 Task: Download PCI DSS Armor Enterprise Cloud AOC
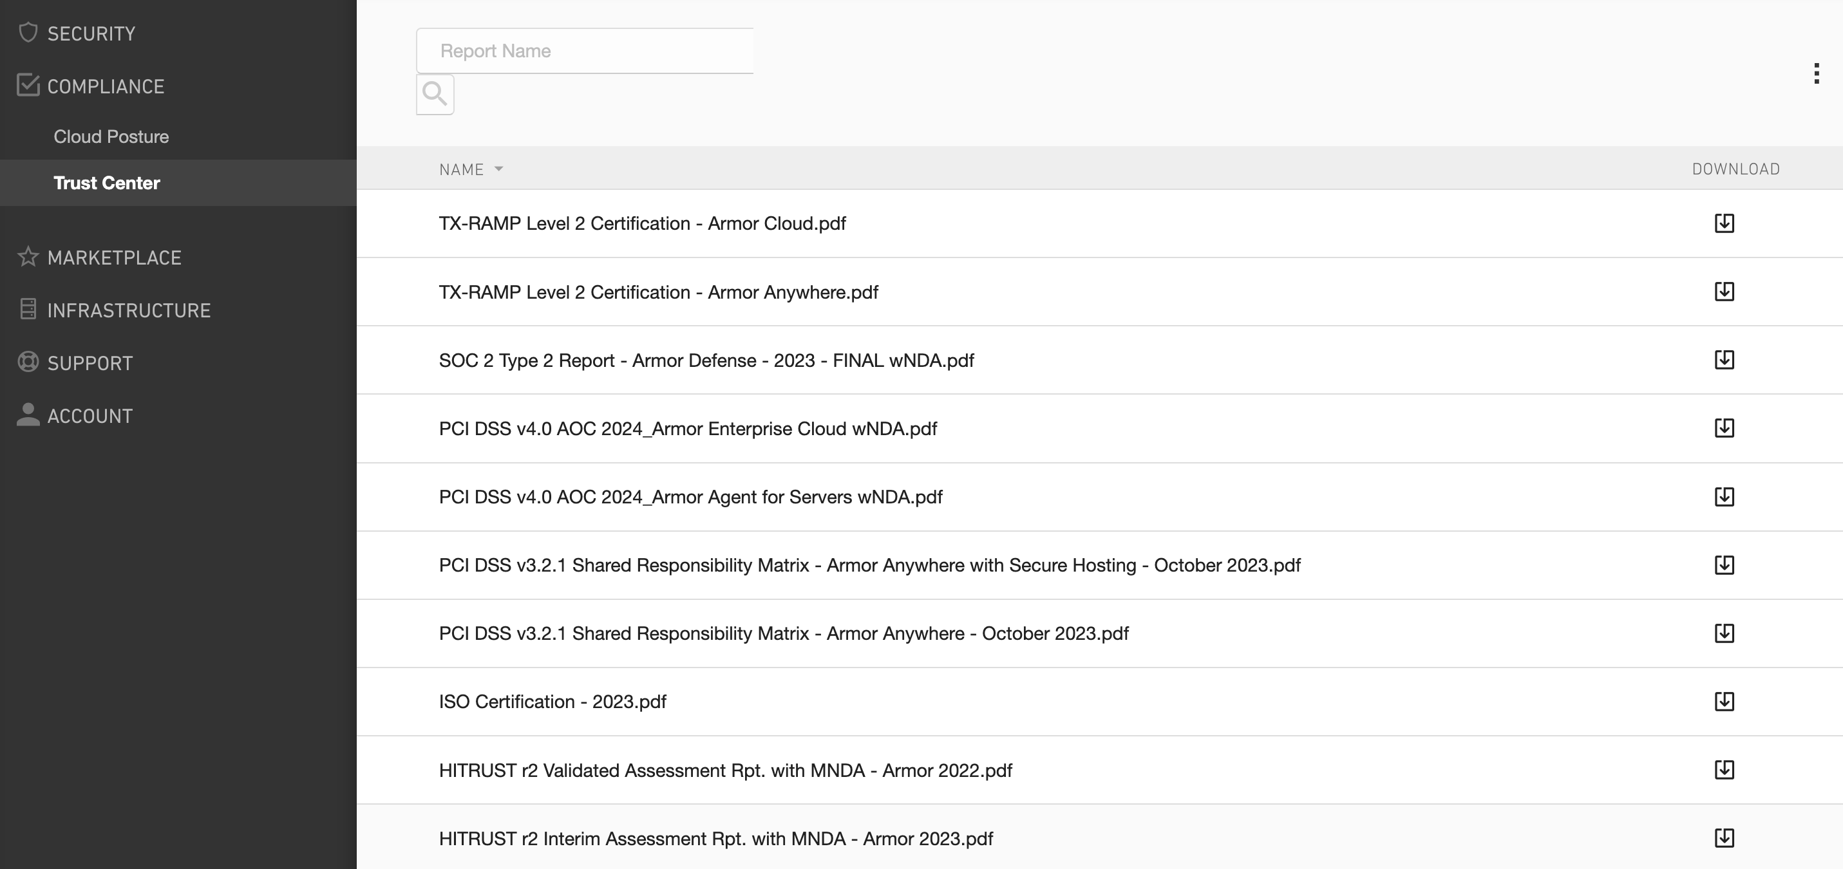1723,429
